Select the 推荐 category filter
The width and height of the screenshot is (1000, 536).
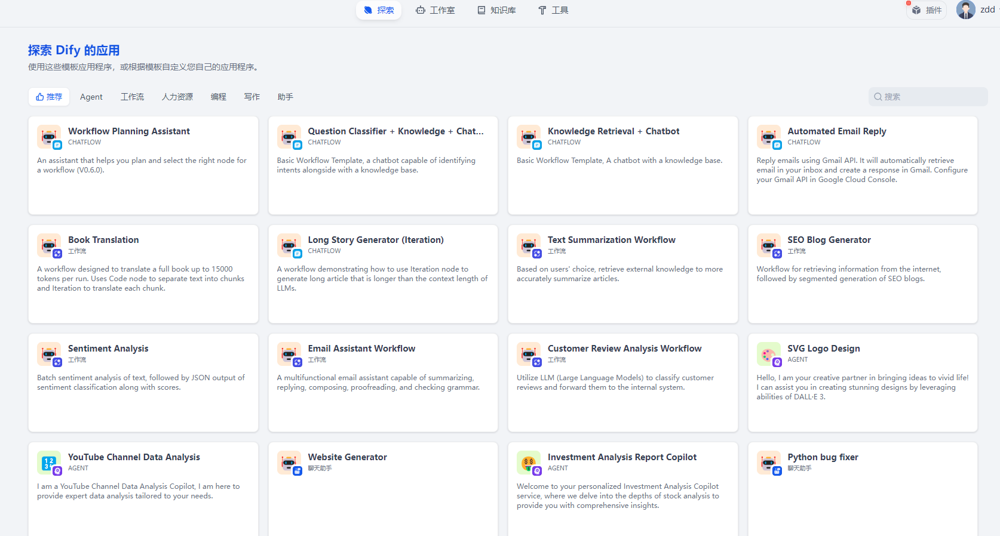[49, 97]
